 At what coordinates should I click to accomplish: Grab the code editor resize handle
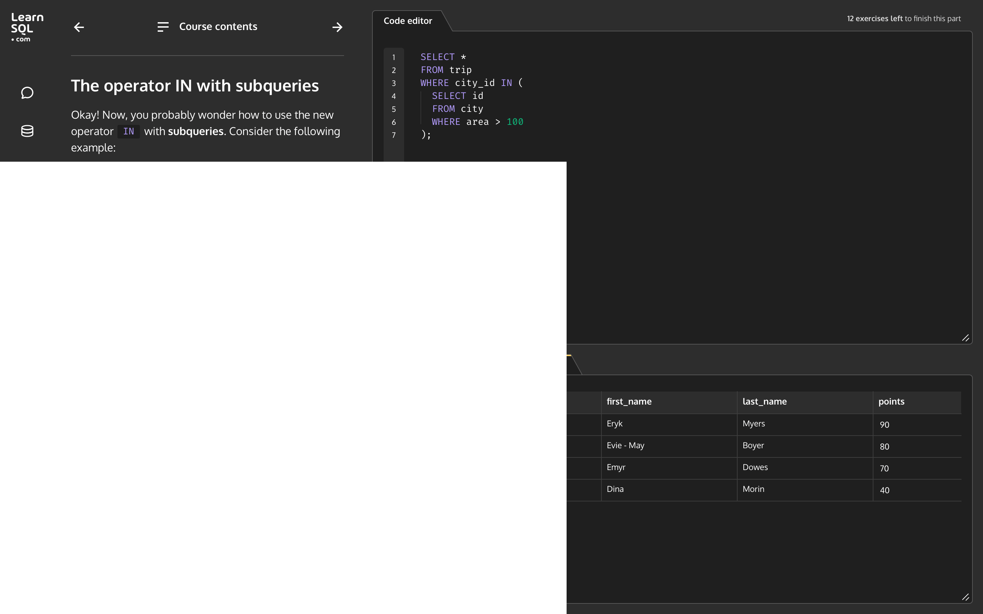click(x=966, y=338)
